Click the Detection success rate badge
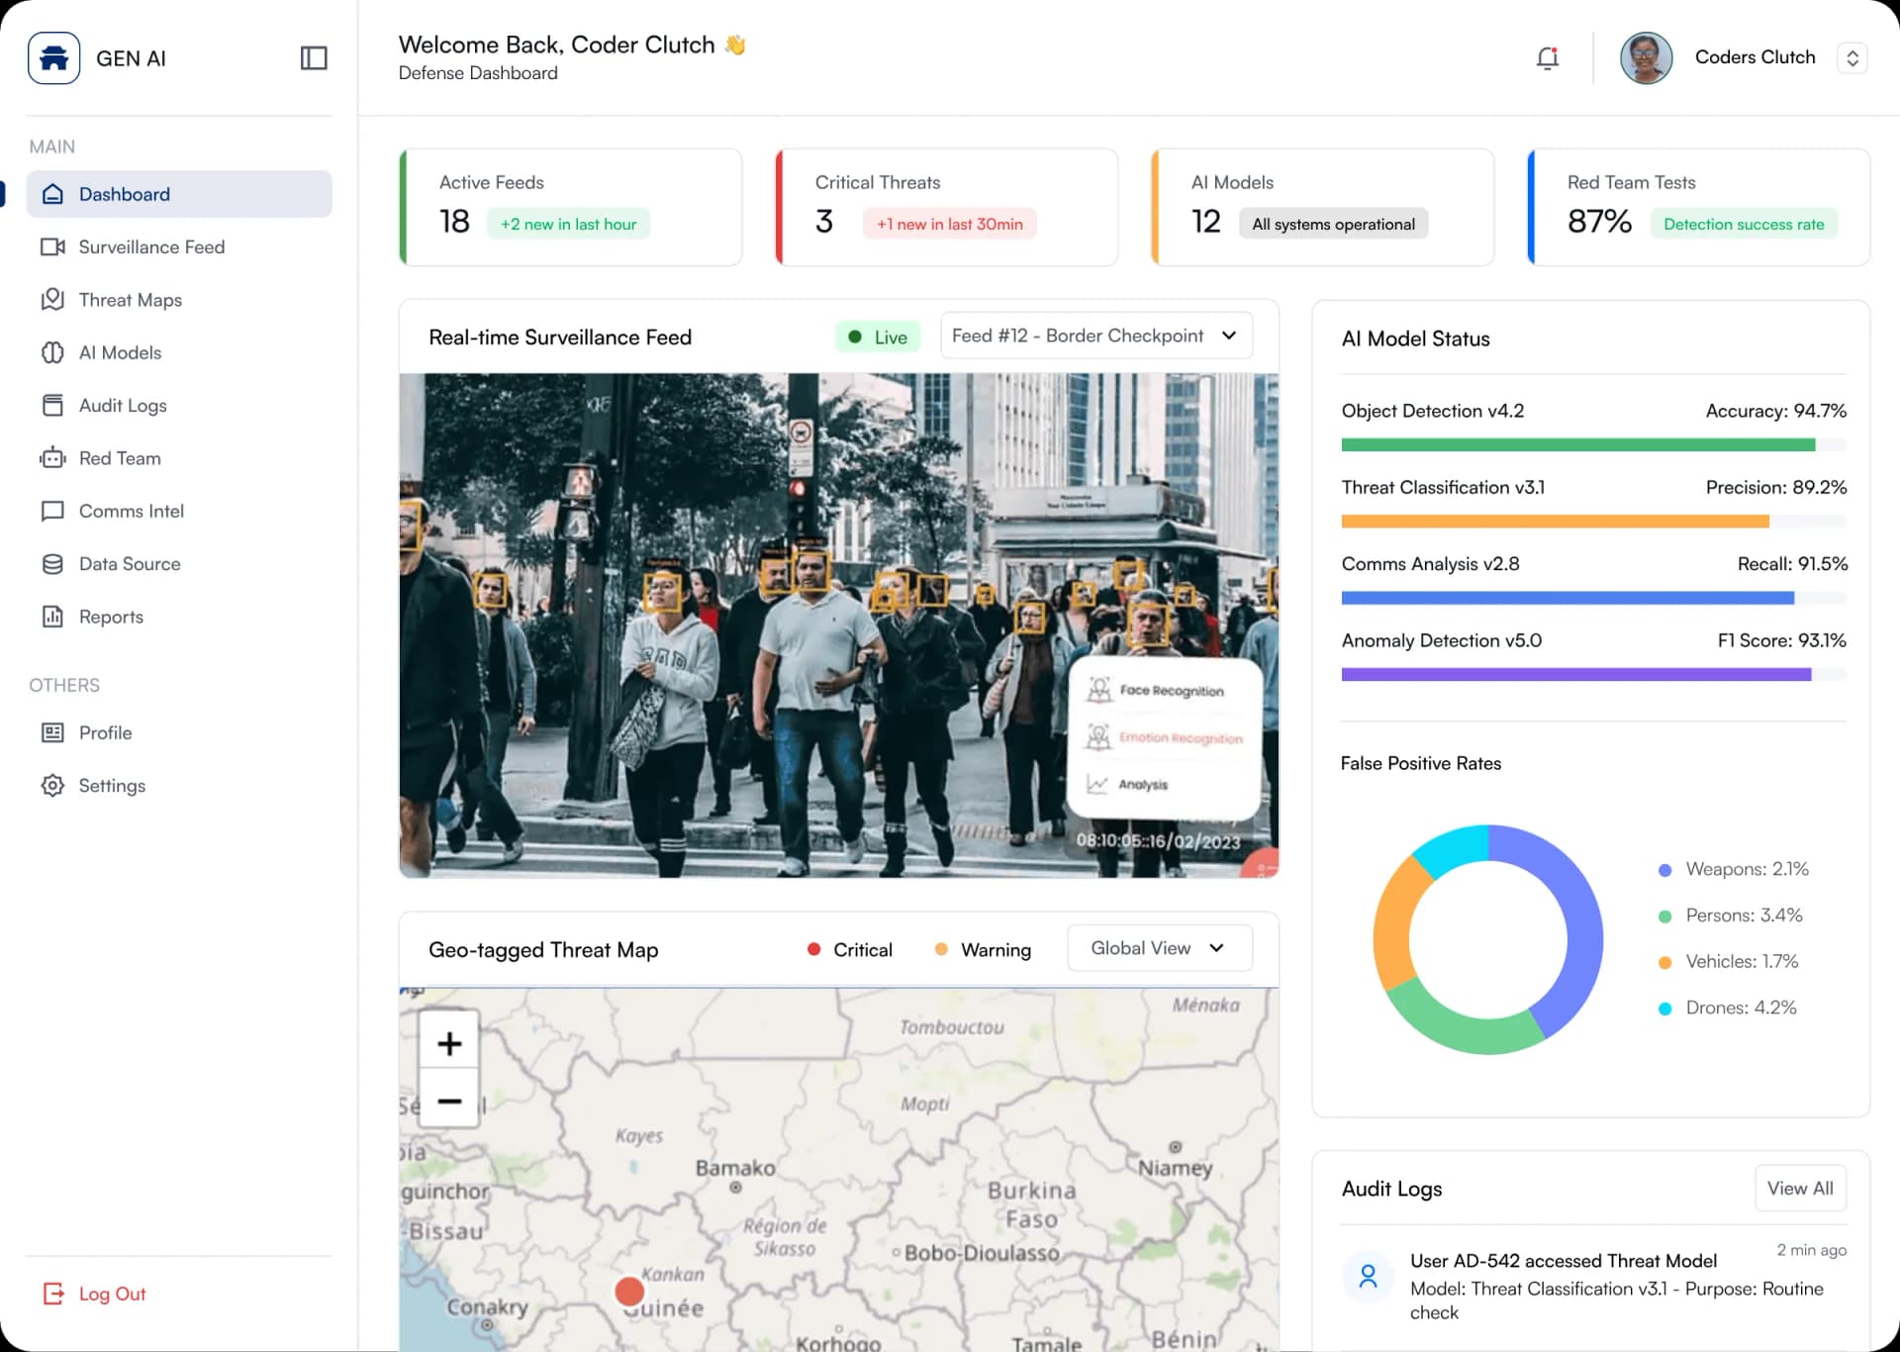 coord(1744,224)
